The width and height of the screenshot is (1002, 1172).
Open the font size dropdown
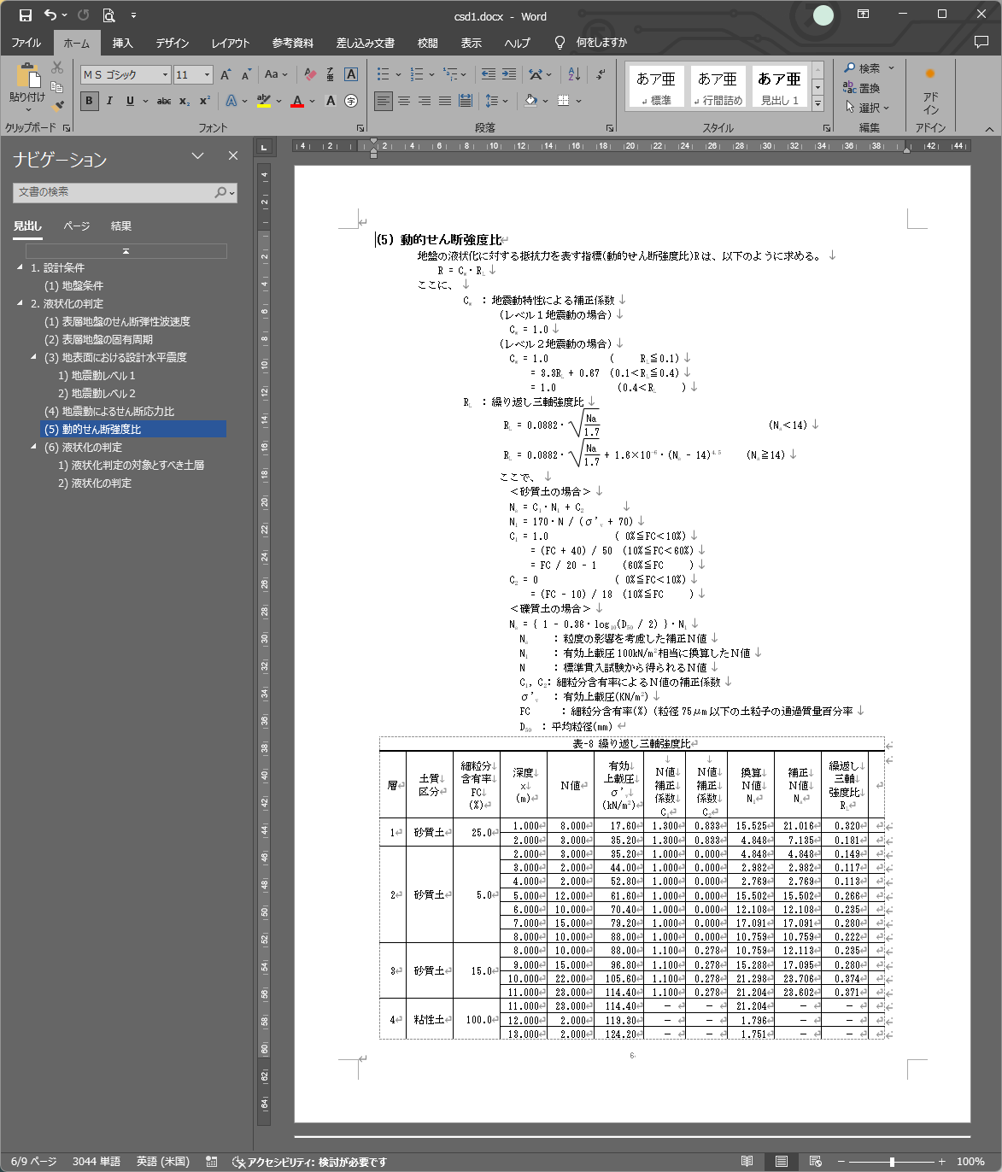(207, 75)
